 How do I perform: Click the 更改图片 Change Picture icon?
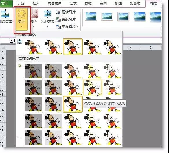point(58,19)
